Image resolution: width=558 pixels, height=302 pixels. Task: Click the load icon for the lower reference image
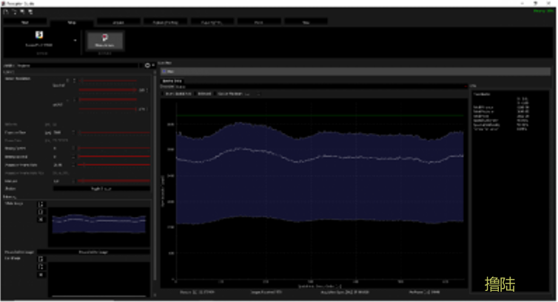tap(41, 259)
